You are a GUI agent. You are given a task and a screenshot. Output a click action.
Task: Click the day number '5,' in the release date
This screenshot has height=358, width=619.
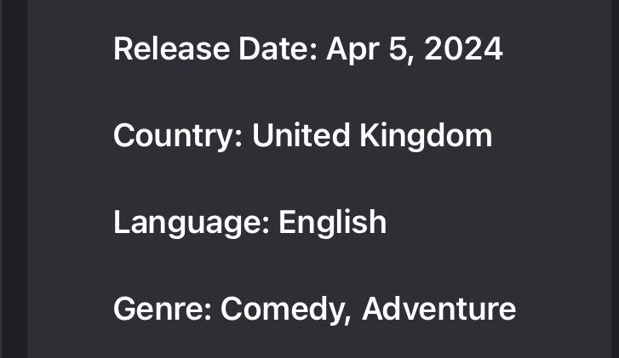pos(402,50)
